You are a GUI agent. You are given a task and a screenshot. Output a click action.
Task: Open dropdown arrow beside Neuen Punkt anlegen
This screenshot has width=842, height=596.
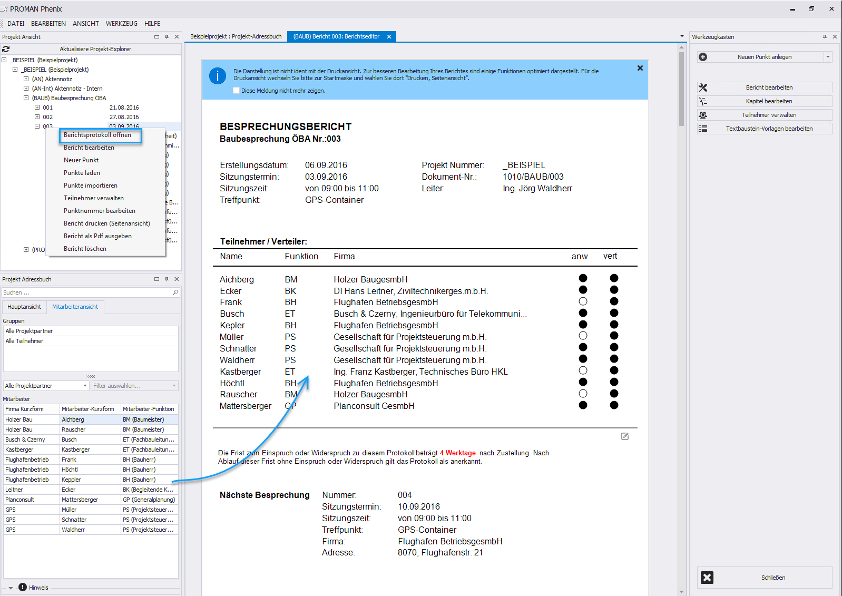pyautogui.click(x=828, y=57)
